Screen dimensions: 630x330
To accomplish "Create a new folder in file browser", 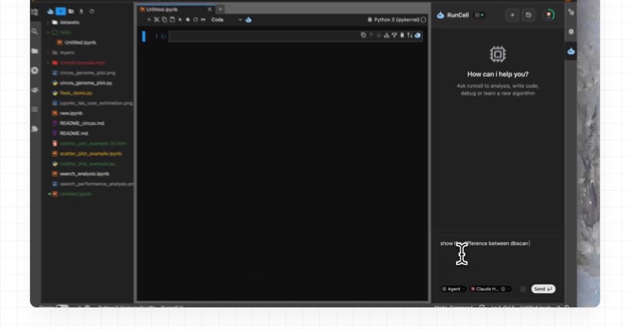I will 71,11.
